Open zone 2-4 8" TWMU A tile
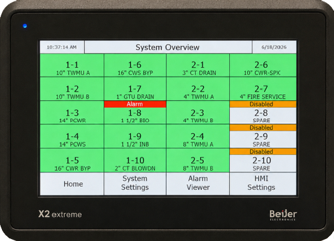The height and width of the screenshot is (241, 334). click(198, 137)
